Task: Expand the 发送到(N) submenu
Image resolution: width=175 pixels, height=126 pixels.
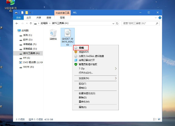Action: pos(95,78)
